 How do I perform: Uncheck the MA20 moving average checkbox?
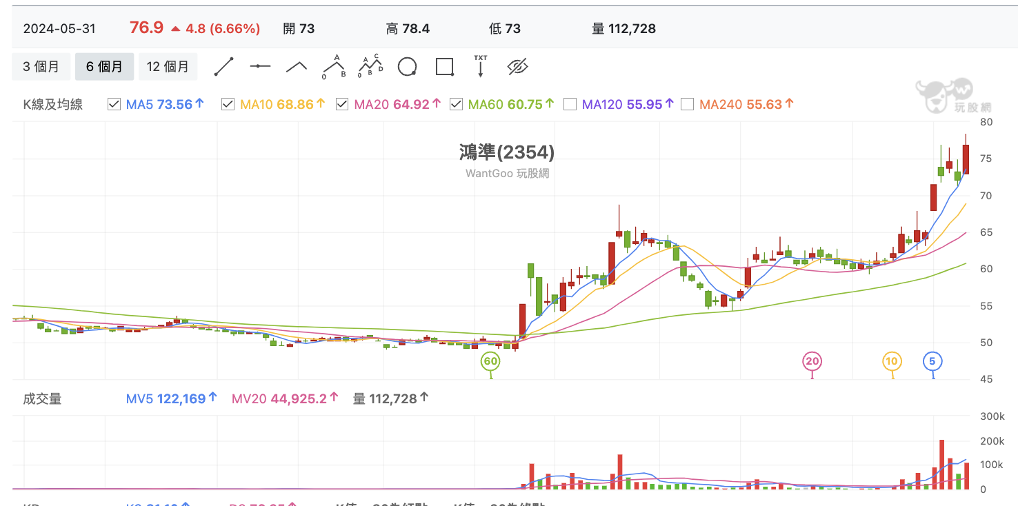pyautogui.click(x=342, y=105)
